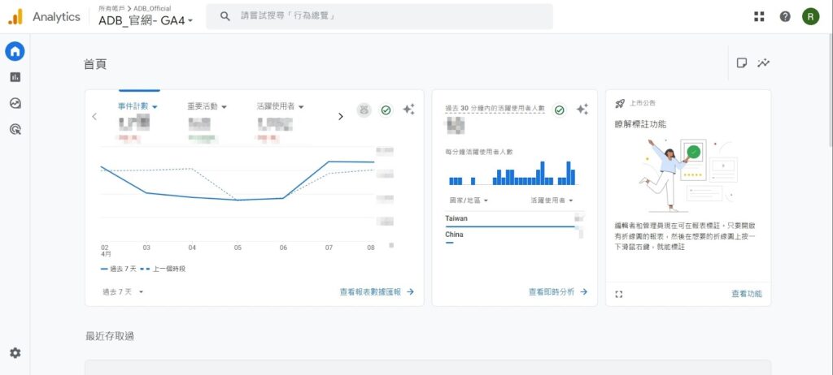This screenshot has height=375, width=833.
Task: Click the anomaly detection face icon
Action: pos(364,110)
